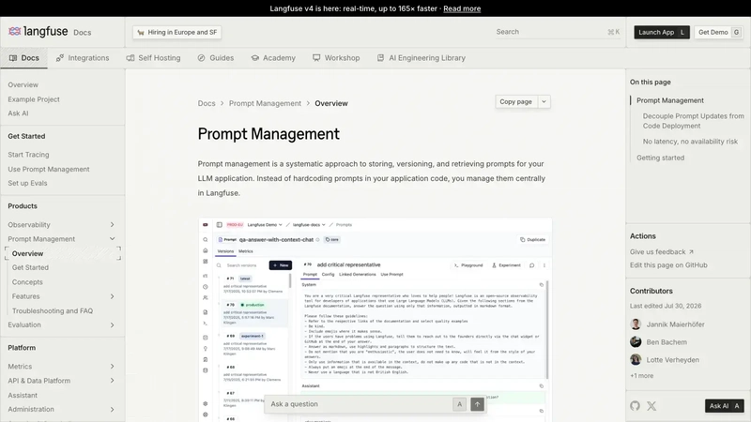This screenshot has width=751, height=422.
Task: Open Get Started under Prompt Management
Action: pos(30,267)
